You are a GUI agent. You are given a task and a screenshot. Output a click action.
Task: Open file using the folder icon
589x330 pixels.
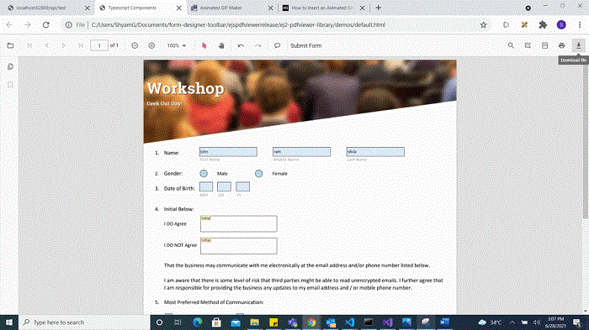pos(10,45)
